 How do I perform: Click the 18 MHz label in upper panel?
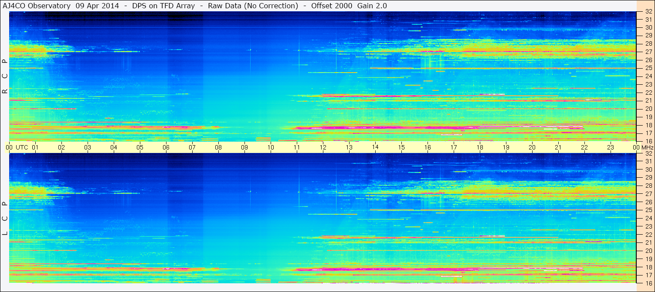click(648, 125)
